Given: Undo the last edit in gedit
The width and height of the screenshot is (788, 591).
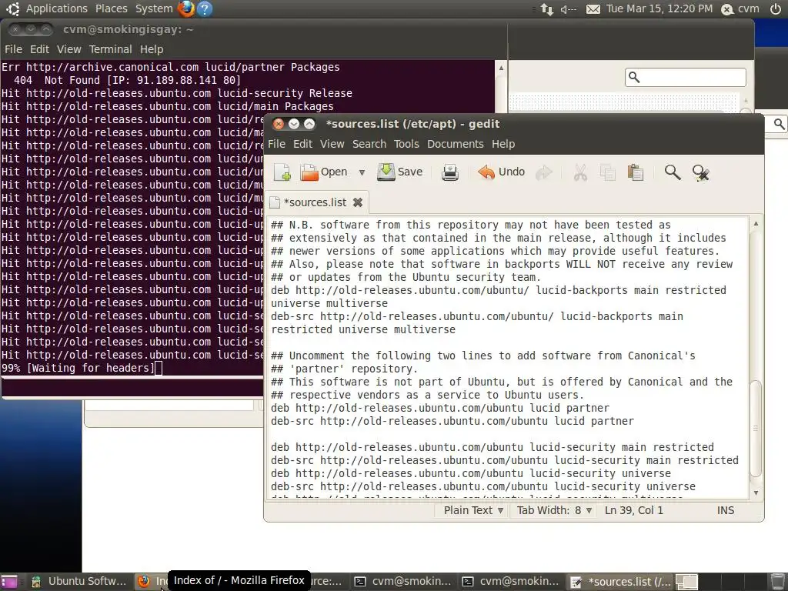Looking at the screenshot, I should pyautogui.click(x=501, y=172).
